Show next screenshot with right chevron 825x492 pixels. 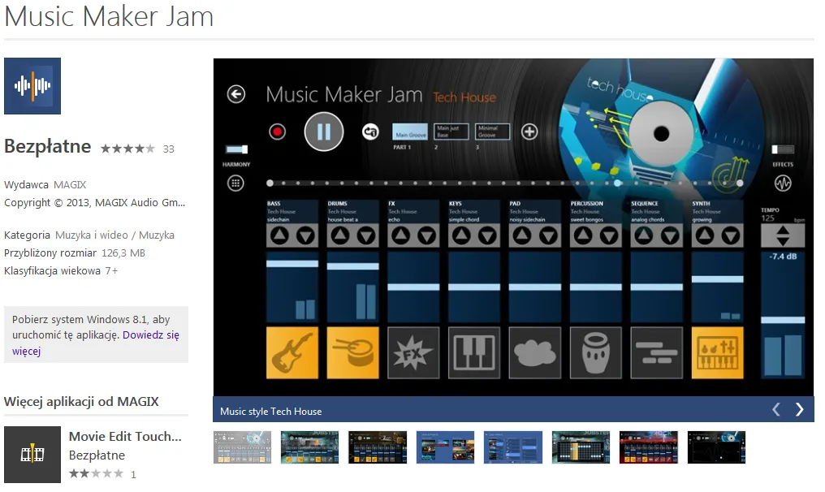[799, 409]
